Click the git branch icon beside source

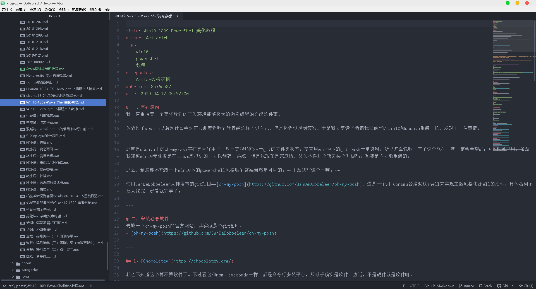(x=460, y=286)
